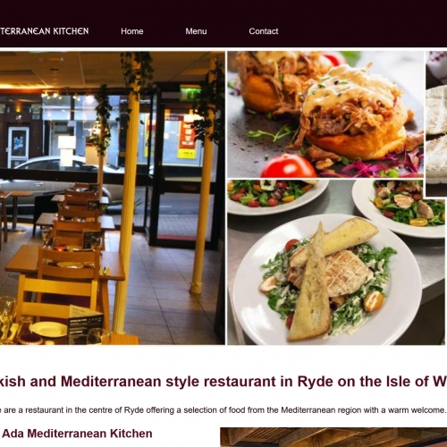Select the restaurant interior dining room photo

tap(113, 198)
